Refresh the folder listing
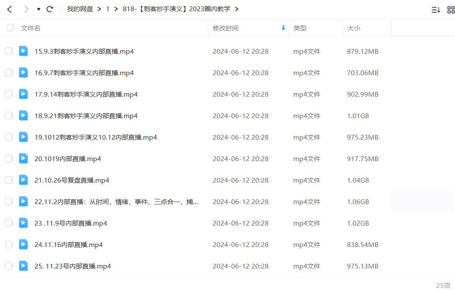Viewport: 455px width, 293px height. [x=50, y=9]
